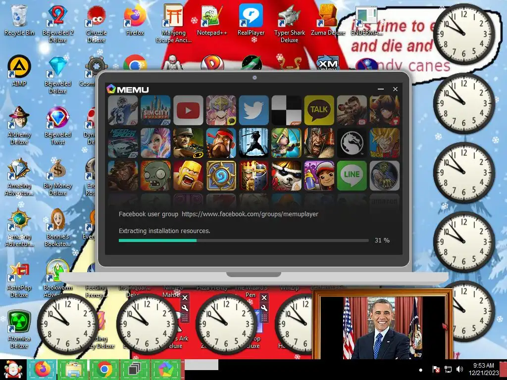
Task: Launch Bejeweled 2 Deluxe shortcut
Action: pyautogui.click(x=57, y=24)
